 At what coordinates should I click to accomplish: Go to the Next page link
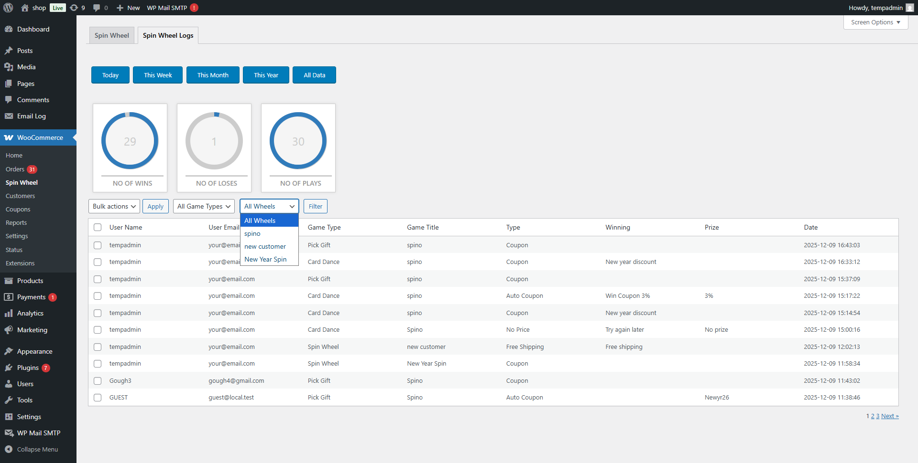coord(889,416)
